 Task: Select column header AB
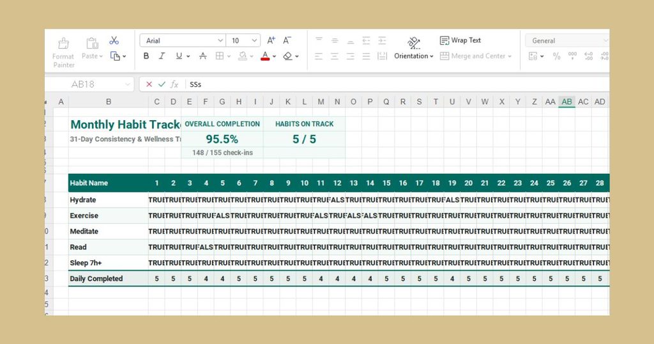coord(567,102)
